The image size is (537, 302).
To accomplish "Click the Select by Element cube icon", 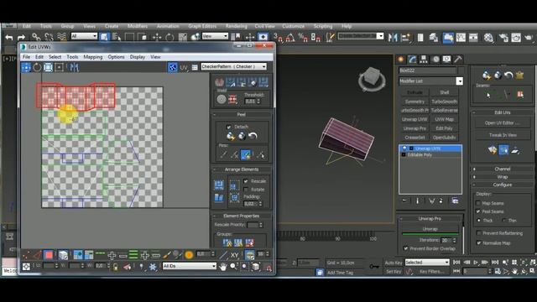I will 63,255.
